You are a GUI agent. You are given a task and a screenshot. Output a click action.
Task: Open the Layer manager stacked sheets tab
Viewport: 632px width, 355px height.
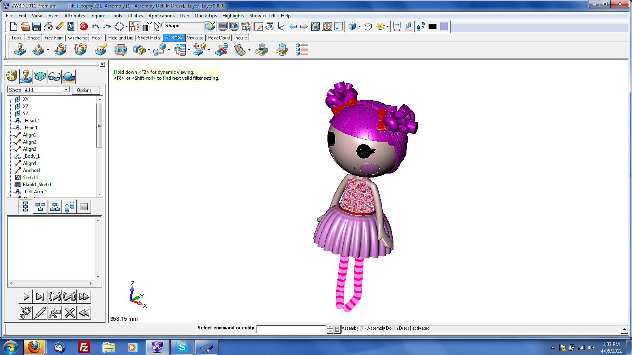point(40,76)
